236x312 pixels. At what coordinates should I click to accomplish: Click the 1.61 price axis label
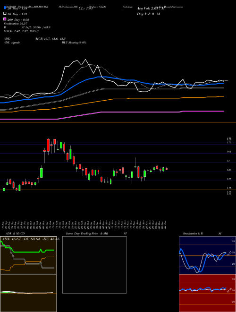pyautogui.click(x=228, y=152)
